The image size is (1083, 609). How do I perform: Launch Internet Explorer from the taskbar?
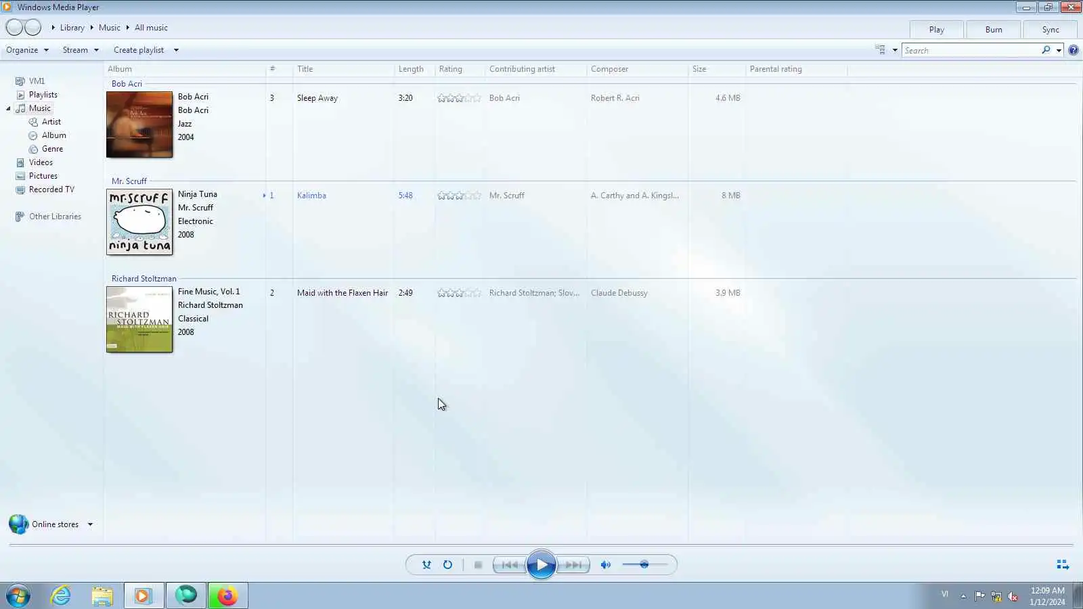point(61,596)
